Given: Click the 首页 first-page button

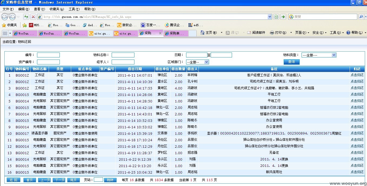Looking at the screenshot, I should 30,180.
